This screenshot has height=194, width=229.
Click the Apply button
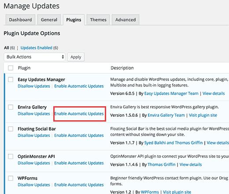click(x=76, y=57)
